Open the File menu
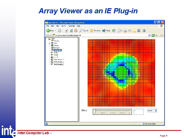The height and width of the screenshot is (138, 184). pos(48,26)
